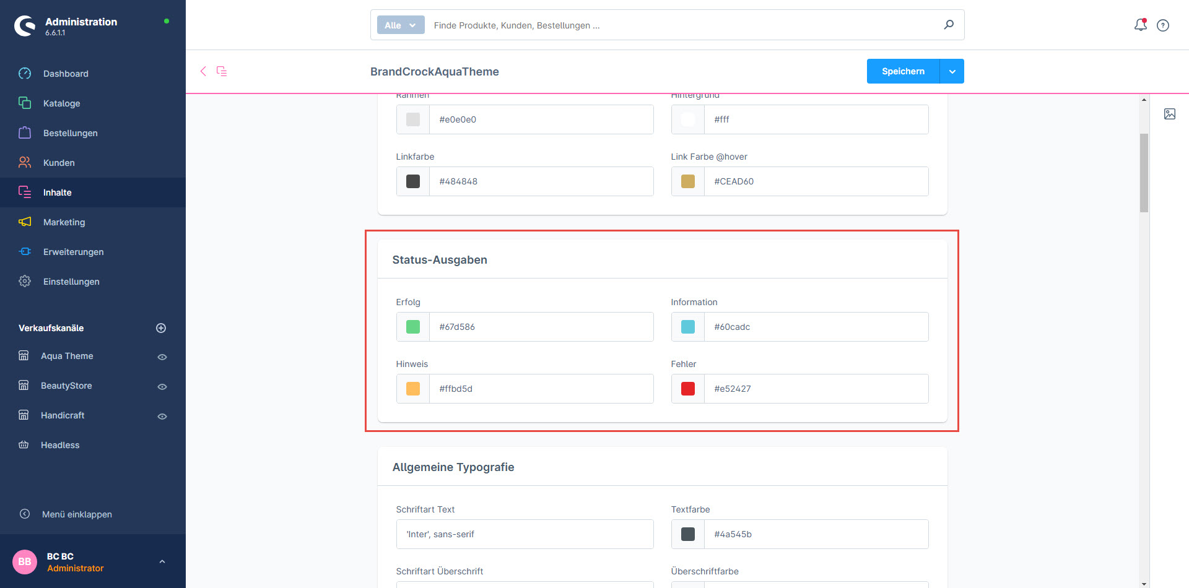1189x588 pixels.
Task: Click the Speichern button
Action: pos(903,71)
